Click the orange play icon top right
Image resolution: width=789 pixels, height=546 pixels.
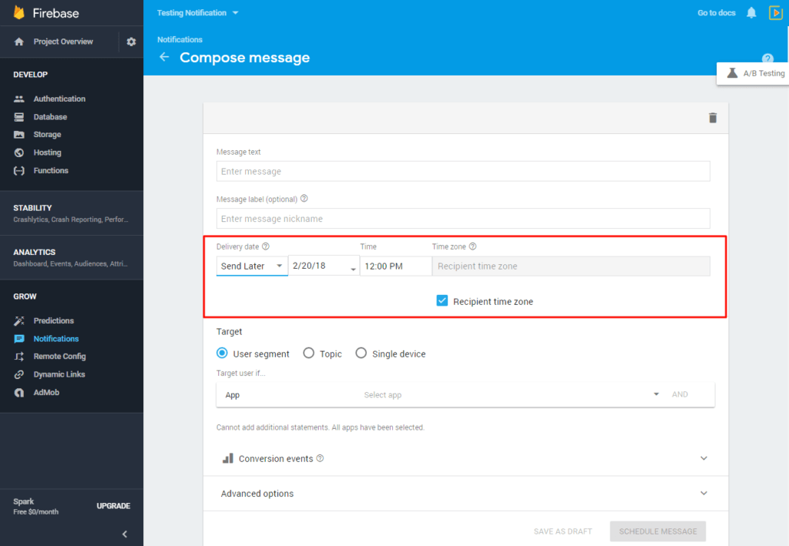775,13
